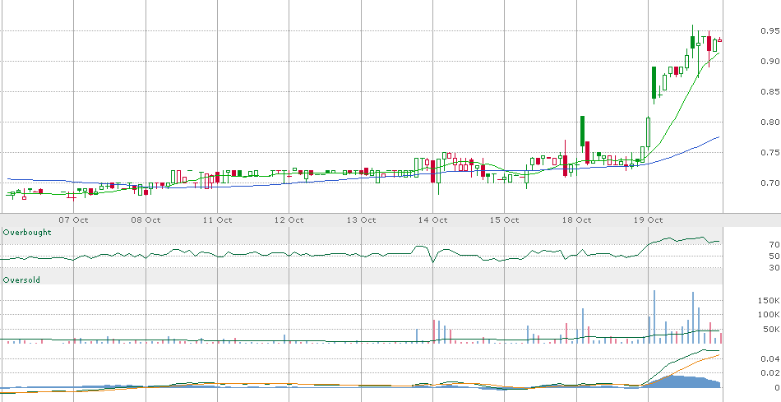Viewport: 781px width, 402px height.
Task: Click the 13 Oct date label
Action: [361, 219]
